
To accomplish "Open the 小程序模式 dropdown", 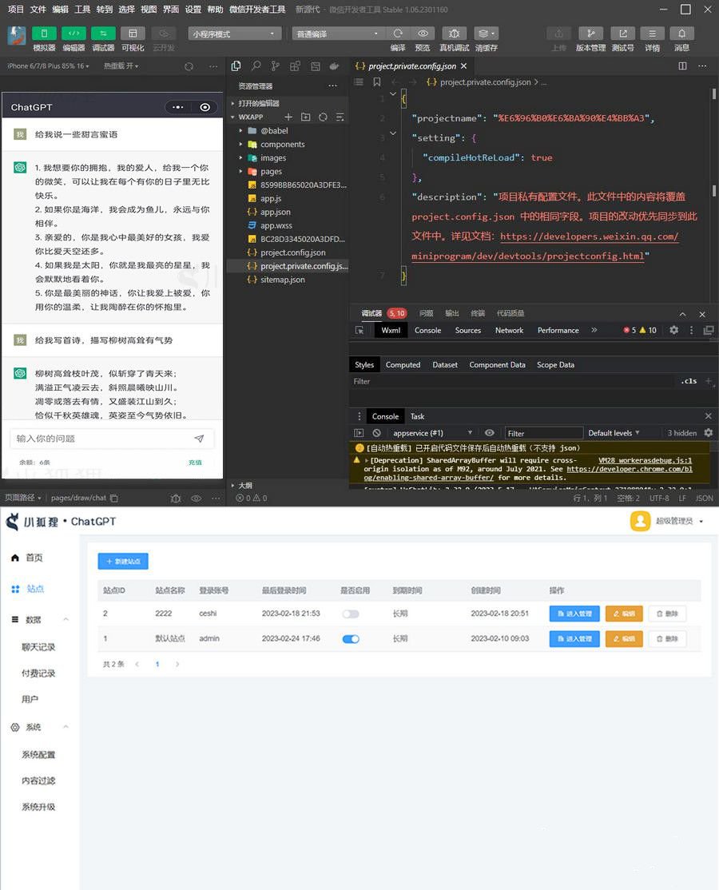I will (x=234, y=33).
